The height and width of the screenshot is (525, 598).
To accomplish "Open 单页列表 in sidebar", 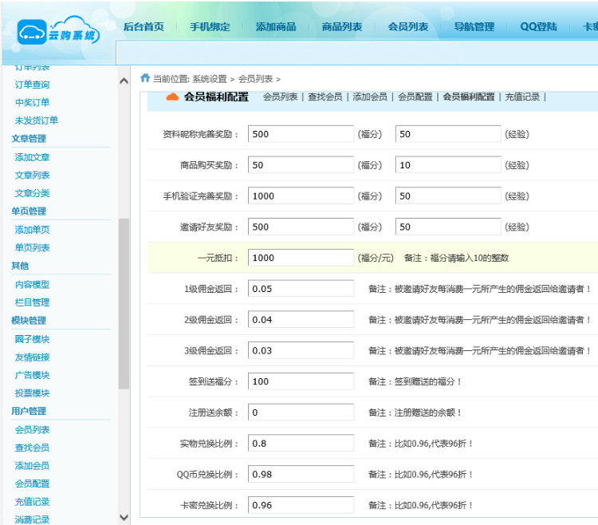I will [33, 247].
